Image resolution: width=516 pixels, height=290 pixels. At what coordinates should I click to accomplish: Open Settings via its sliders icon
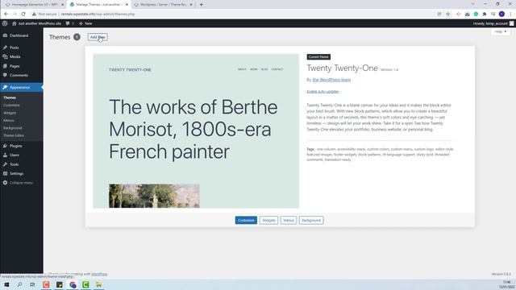[5, 173]
